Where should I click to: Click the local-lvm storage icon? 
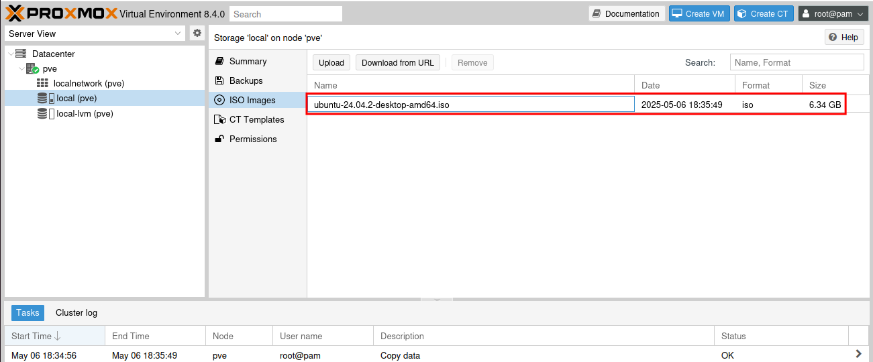point(46,113)
